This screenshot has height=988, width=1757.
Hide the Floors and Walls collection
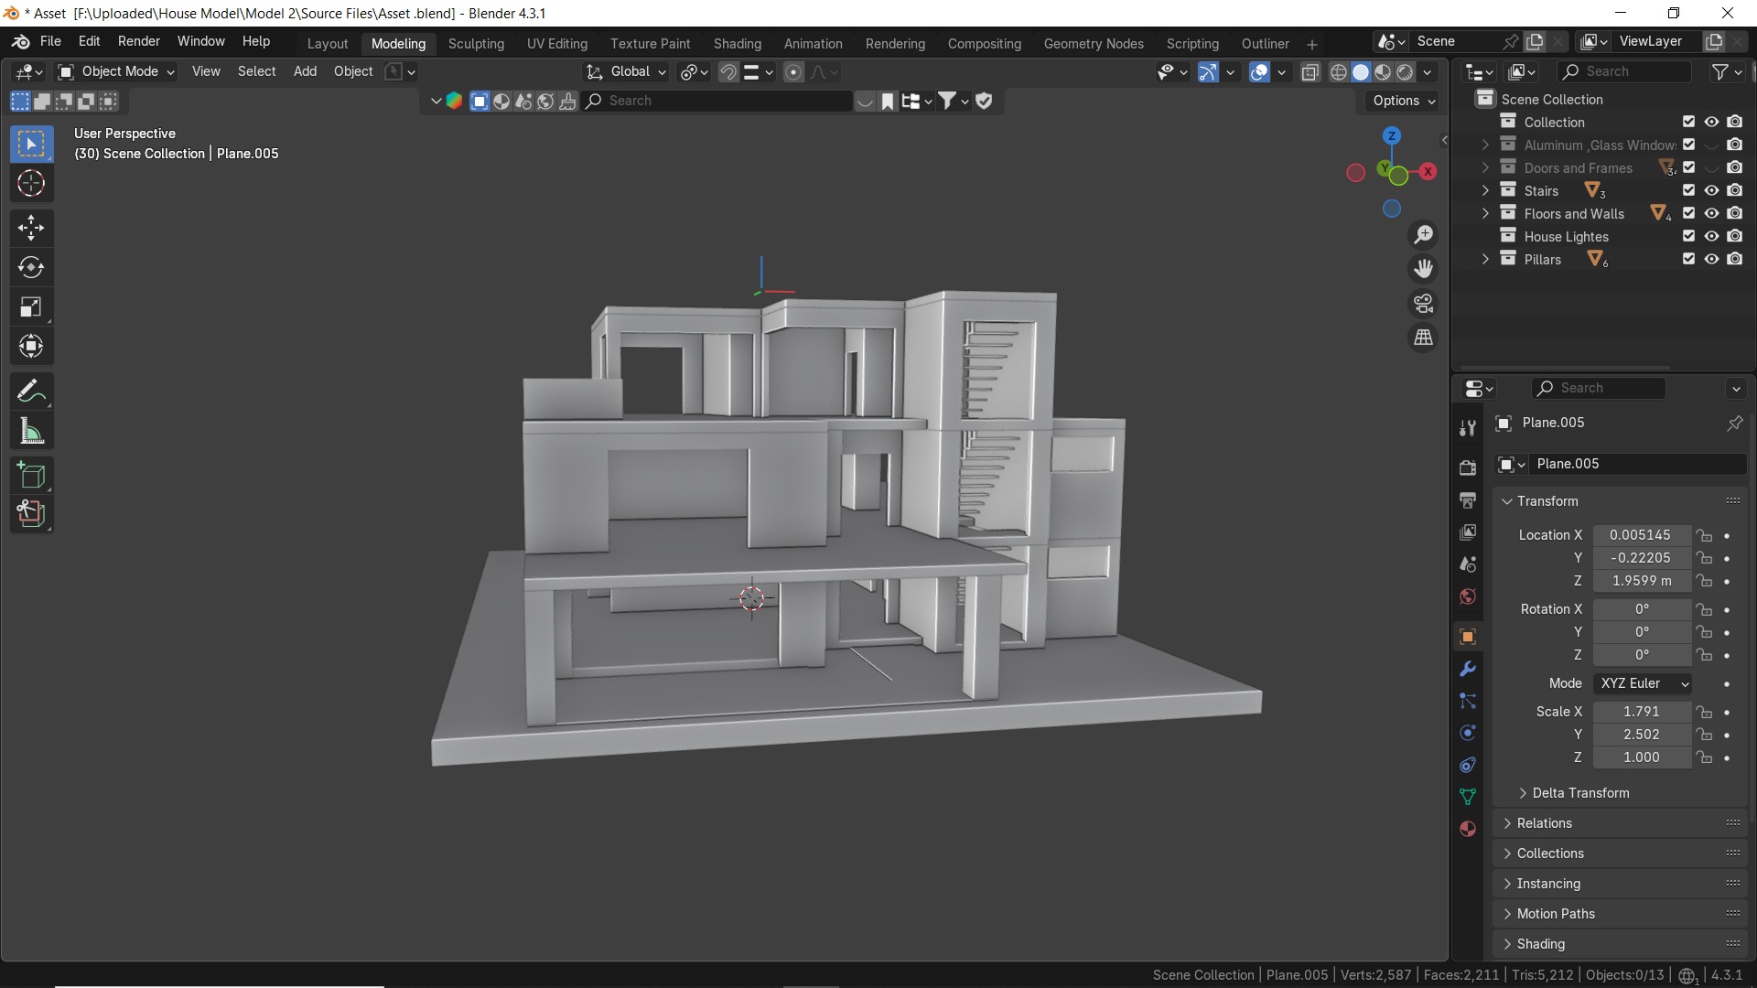pyautogui.click(x=1711, y=213)
